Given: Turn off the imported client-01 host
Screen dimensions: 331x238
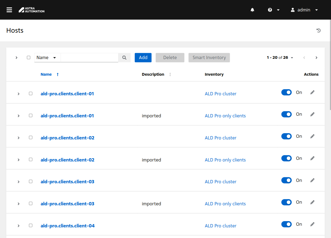Looking at the screenshot, I should pyautogui.click(x=286, y=114).
